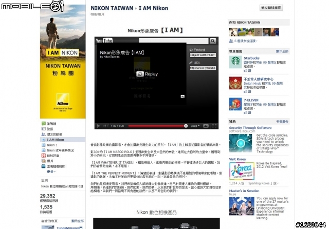329x229 pixels.
Task: Open the friends-who-like count link
Action: 246,41
